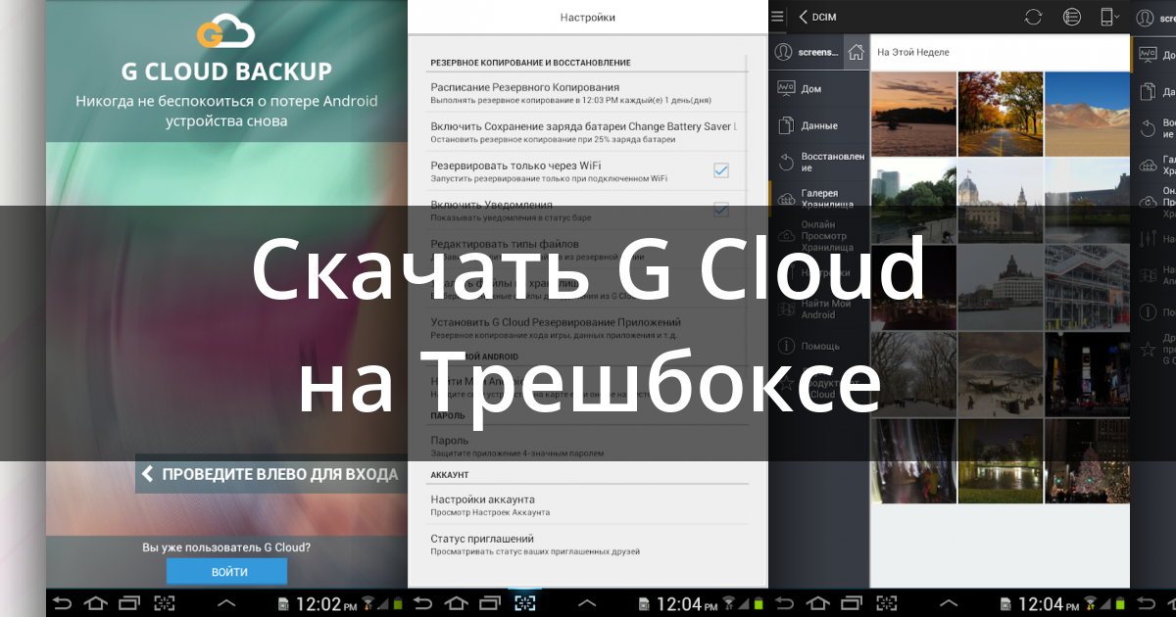Viewport: 1176px width, 617px height.
Task: Go back using the DCIM chevron
Action: tap(804, 17)
